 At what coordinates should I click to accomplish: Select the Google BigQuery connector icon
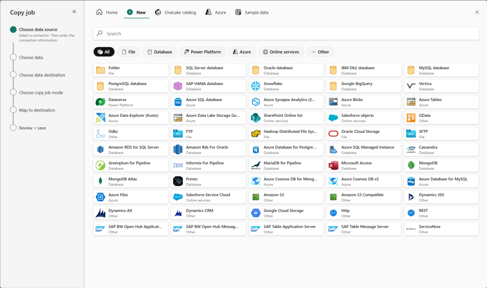click(x=333, y=86)
